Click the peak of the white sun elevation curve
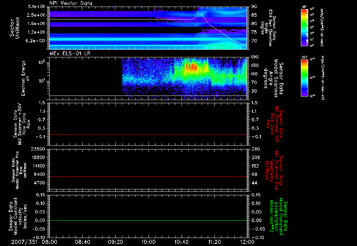The height and width of the screenshot is (246, 357). click(x=200, y=14)
